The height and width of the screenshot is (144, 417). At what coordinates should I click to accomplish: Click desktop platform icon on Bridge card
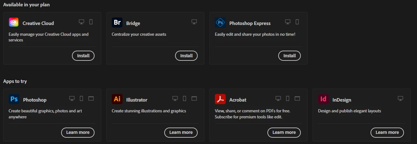pos(194,22)
